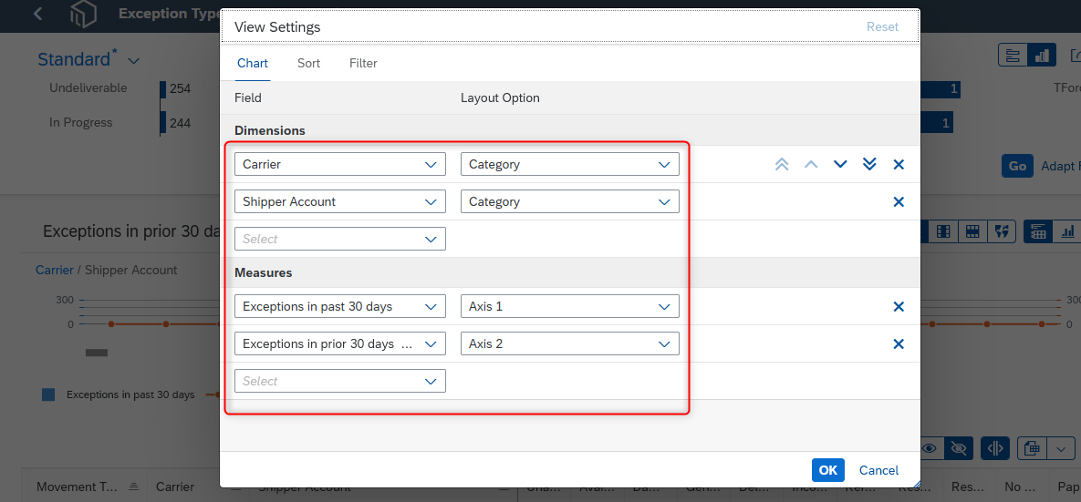Remove the Carrier dimension row

(x=899, y=165)
